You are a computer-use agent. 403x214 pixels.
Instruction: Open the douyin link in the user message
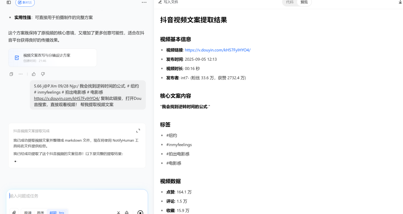tap(67, 98)
